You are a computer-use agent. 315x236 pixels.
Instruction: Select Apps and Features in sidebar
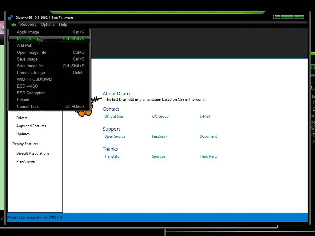[31, 126]
